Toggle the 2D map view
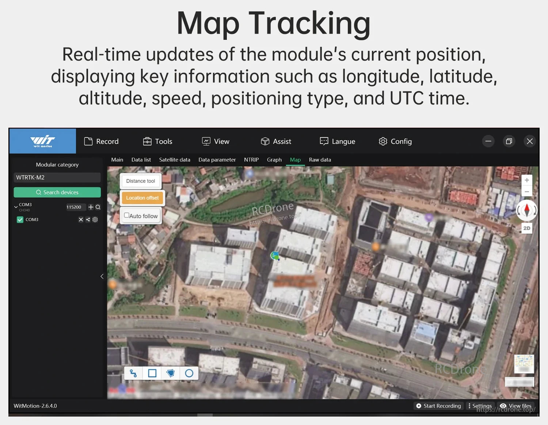The image size is (548, 425). coord(527,228)
